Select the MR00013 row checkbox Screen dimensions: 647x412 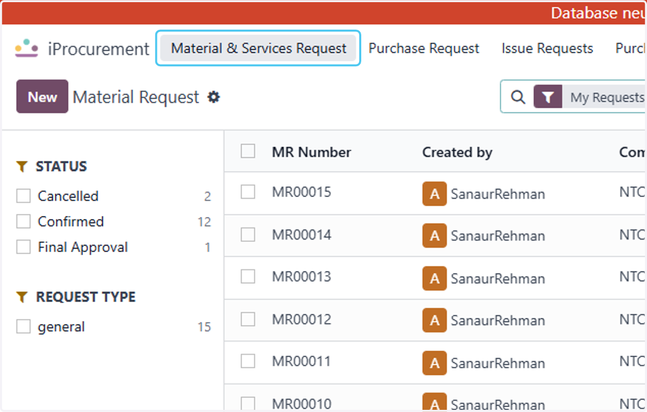click(x=248, y=276)
